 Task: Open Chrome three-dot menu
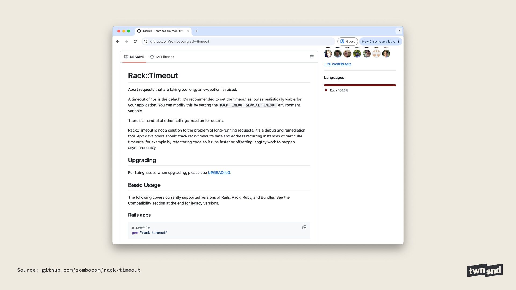pyautogui.click(x=398, y=41)
